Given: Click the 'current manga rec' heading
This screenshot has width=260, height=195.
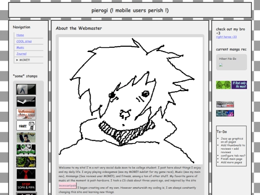Looking at the screenshot, I should tap(231, 50).
